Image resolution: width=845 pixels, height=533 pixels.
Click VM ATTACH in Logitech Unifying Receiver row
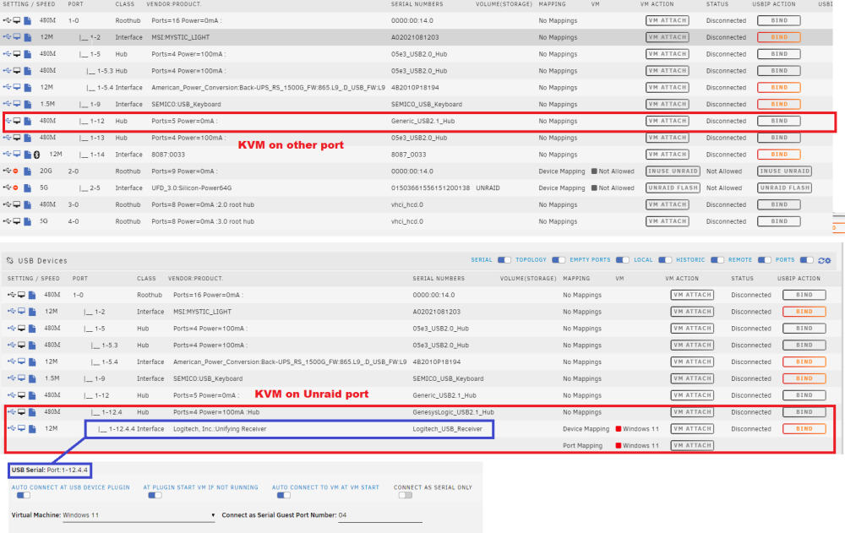(692, 428)
